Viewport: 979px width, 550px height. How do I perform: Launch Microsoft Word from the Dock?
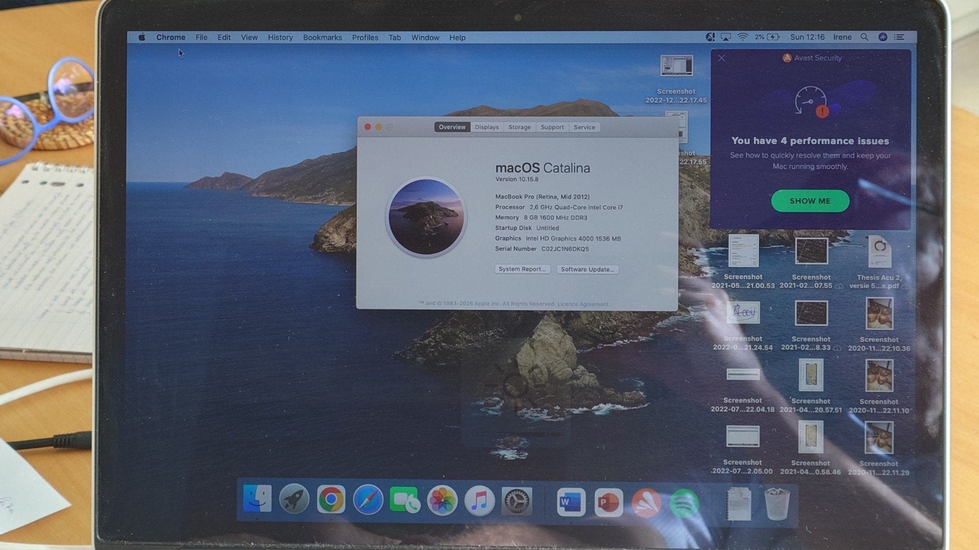571,502
